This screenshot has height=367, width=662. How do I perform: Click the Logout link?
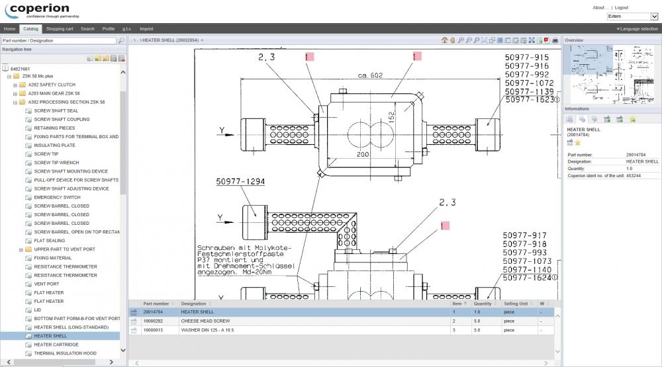pos(621,8)
